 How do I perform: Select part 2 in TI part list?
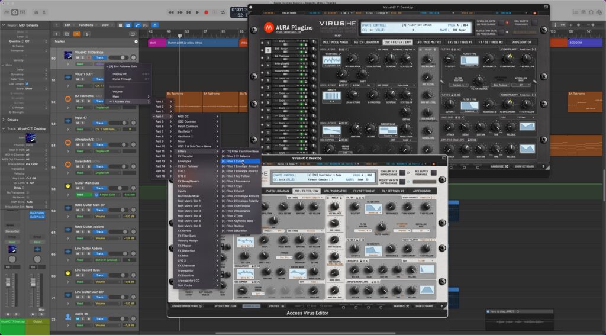pos(268,50)
